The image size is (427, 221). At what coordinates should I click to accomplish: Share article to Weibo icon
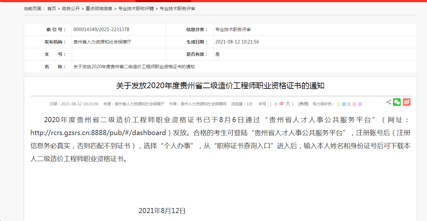point(407,102)
